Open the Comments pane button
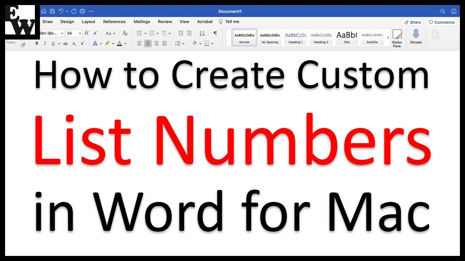The image size is (465, 261). click(441, 22)
